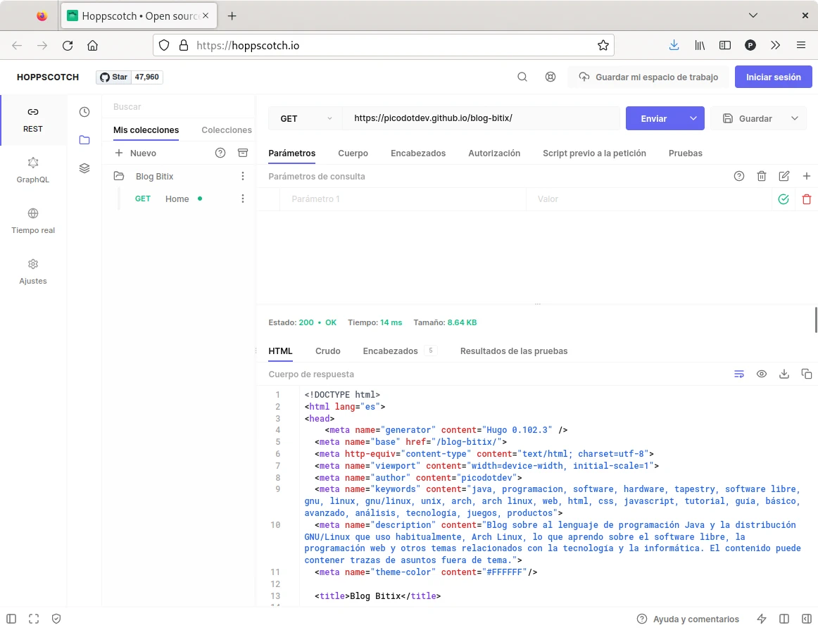Toggle response preview eye icon
The width and height of the screenshot is (818, 630).
762,374
